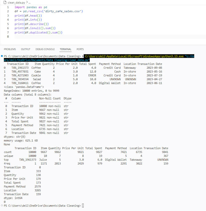Open the PORTS panel tab
This screenshot has width=206, height=211.
coord(80,49)
